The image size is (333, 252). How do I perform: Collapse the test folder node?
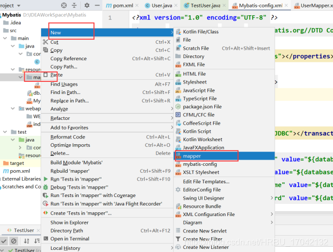click(x=5, y=132)
